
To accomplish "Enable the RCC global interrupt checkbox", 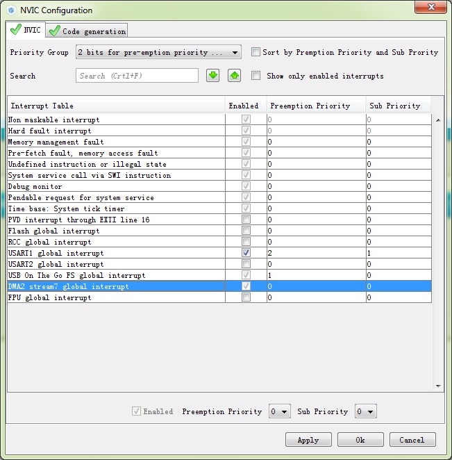I will [246, 242].
